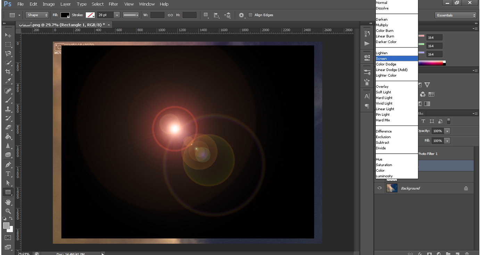The image size is (480, 255).
Task: Open the stroke width dropdown
Action: click(x=117, y=15)
